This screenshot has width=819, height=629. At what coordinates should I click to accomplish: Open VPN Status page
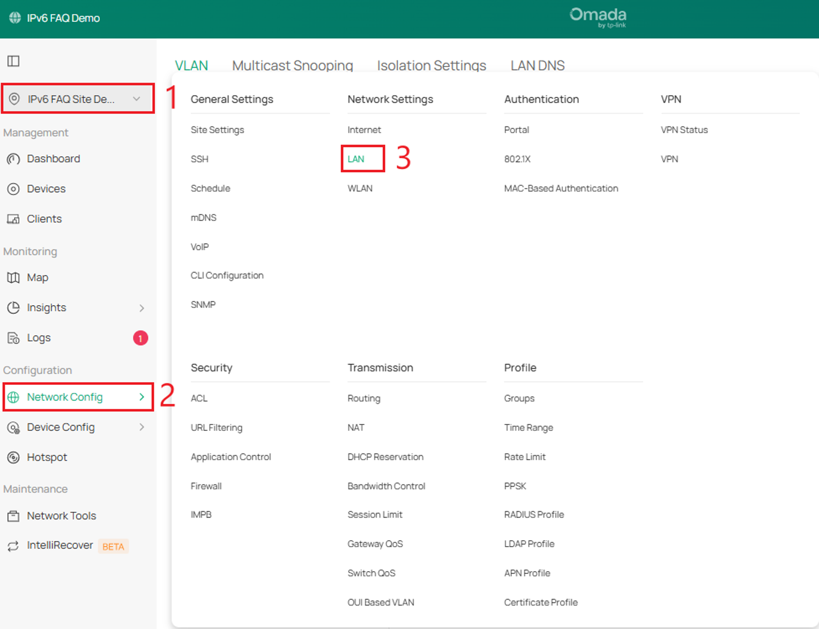pyautogui.click(x=684, y=130)
